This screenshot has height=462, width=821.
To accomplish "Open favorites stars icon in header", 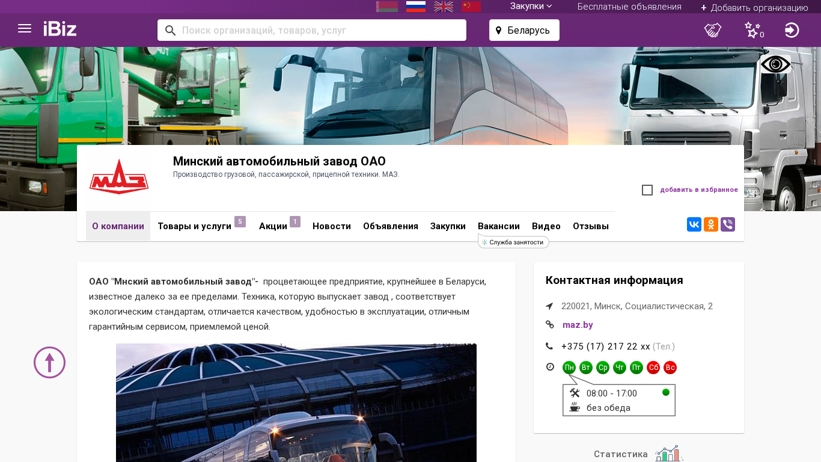I will 752,30.
